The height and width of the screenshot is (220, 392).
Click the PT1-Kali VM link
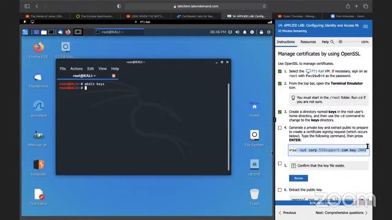tap(315, 71)
